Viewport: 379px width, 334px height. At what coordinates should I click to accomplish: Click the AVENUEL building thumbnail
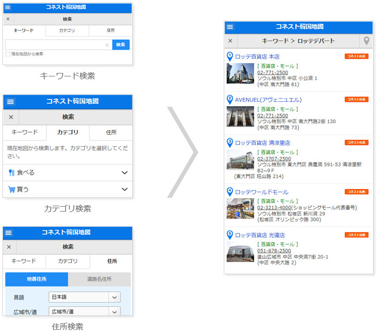point(240,117)
